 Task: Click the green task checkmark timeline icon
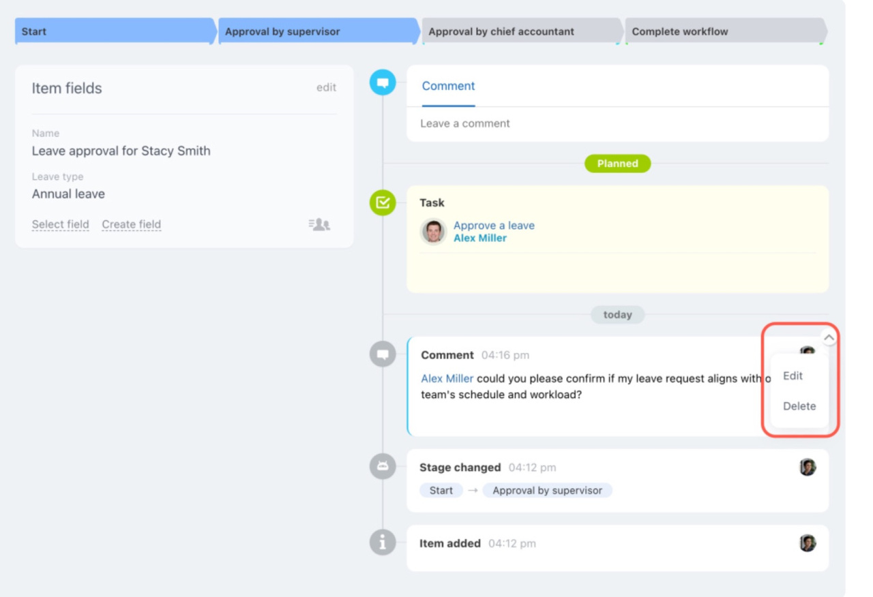click(x=383, y=202)
